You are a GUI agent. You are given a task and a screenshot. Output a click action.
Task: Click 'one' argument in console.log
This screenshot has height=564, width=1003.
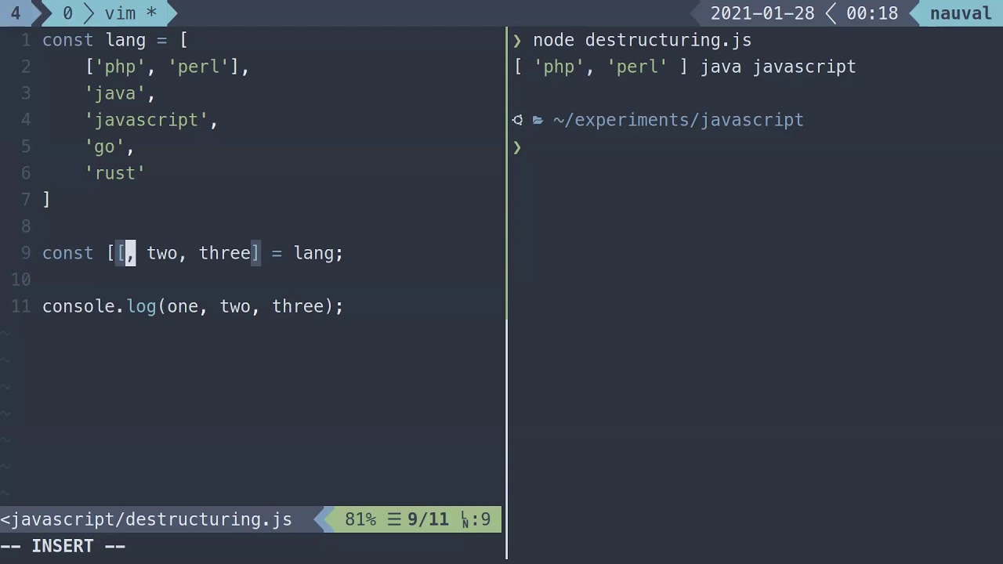(x=183, y=306)
